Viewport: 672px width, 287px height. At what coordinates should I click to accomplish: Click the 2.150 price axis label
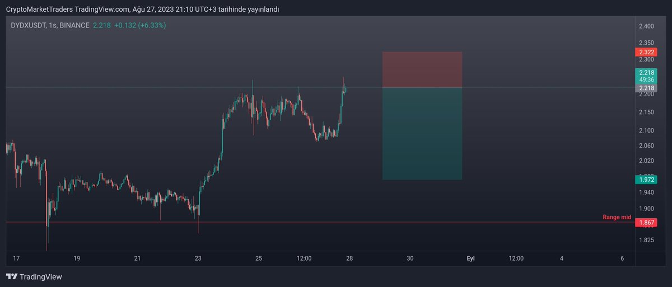tap(646, 112)
